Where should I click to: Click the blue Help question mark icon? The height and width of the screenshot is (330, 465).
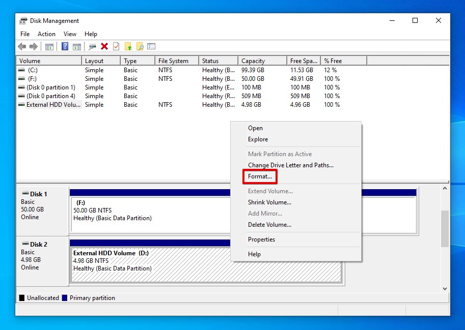point(65,47)
